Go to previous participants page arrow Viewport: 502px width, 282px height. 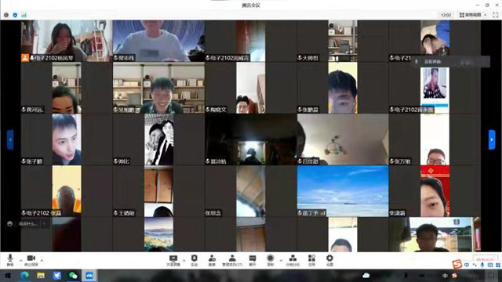pyautogui.click(x=10, y=139)
